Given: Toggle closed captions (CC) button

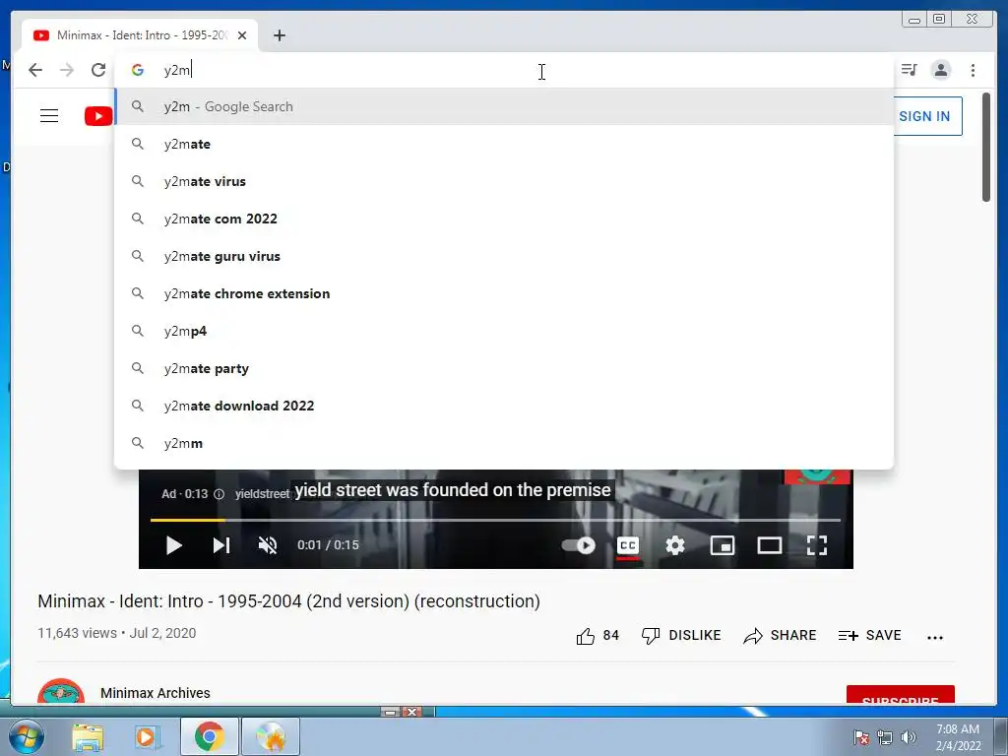Looking at the screenshot, I should tap(627, 545).
